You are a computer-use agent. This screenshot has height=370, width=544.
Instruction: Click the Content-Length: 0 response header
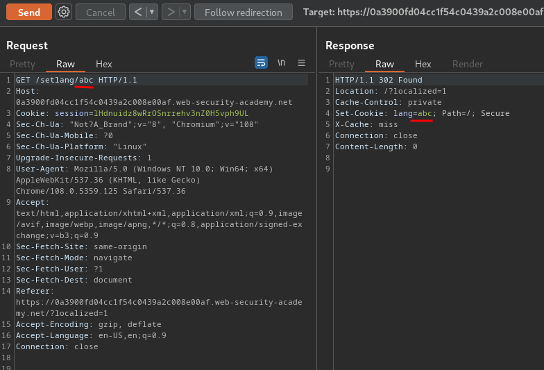[x=376, y=147]
